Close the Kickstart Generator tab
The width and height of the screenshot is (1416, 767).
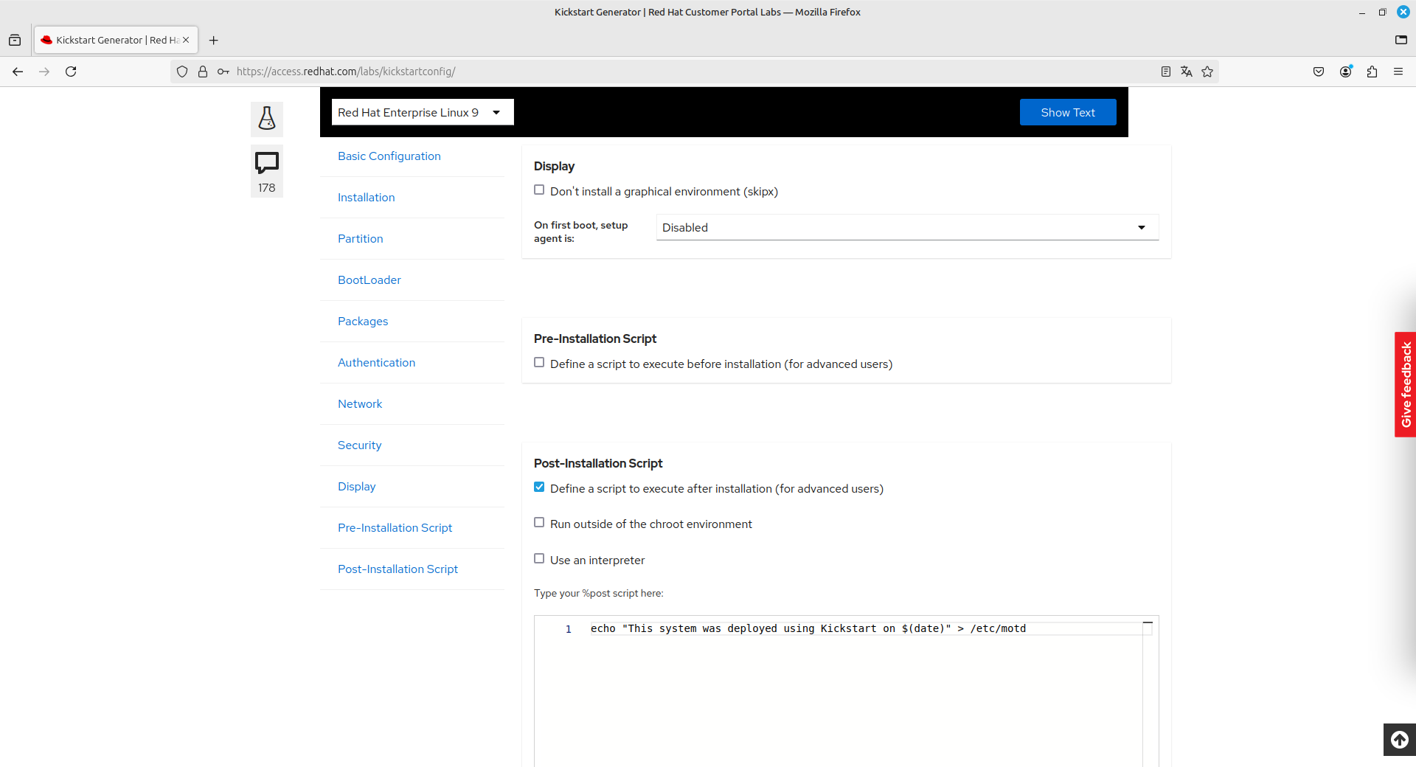point(186,40)
